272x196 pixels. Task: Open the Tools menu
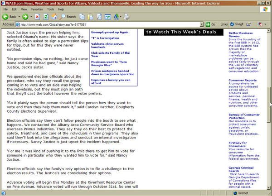click(x=50, y=9)
